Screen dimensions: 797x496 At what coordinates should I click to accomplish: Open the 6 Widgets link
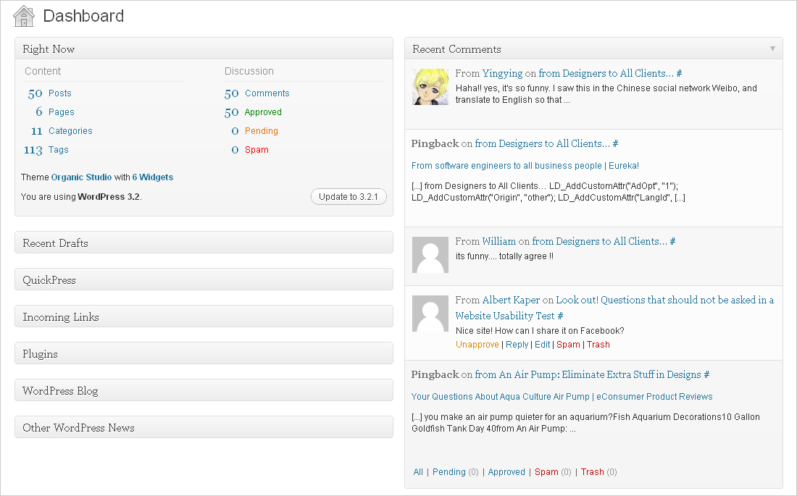(x=152, y=177)
